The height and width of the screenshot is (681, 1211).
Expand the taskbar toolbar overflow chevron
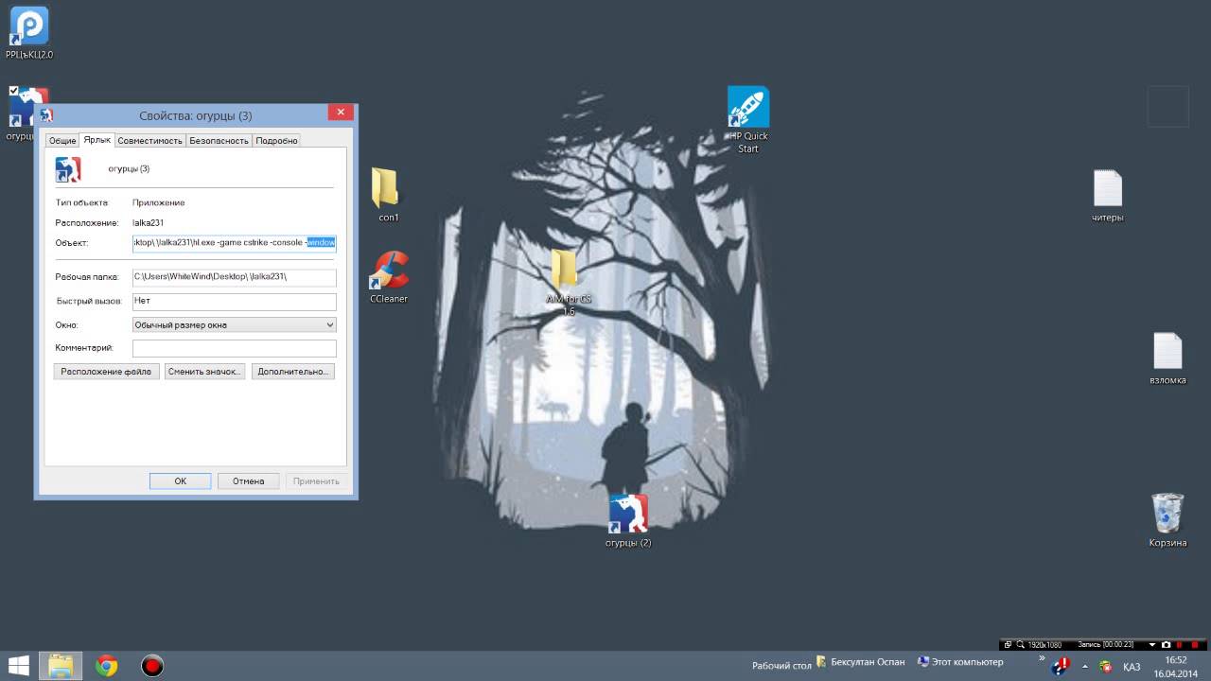pyautogui.click(x=1042, y=657)
